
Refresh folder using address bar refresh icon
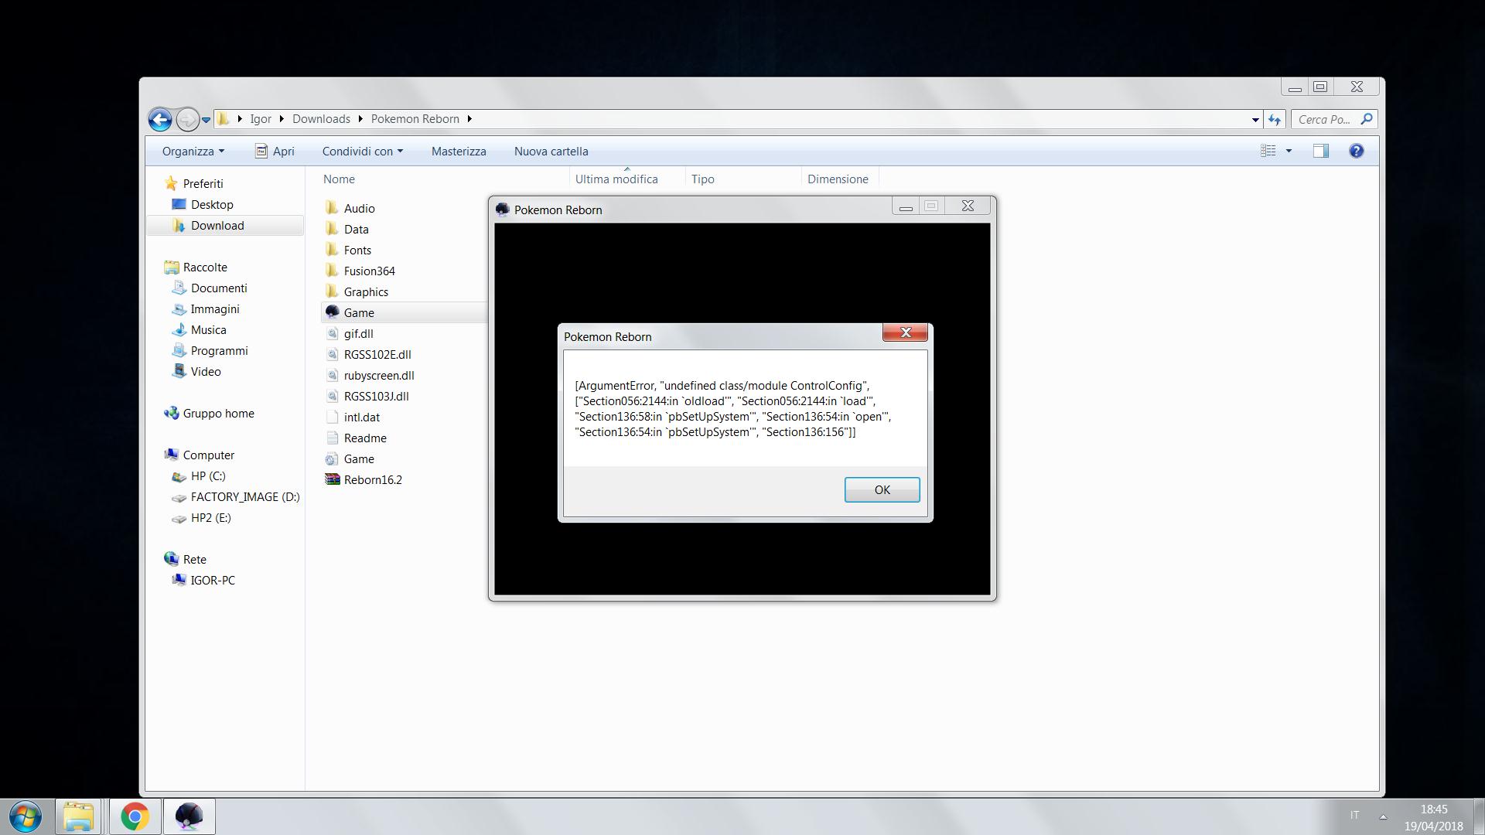click(1275, 119)
